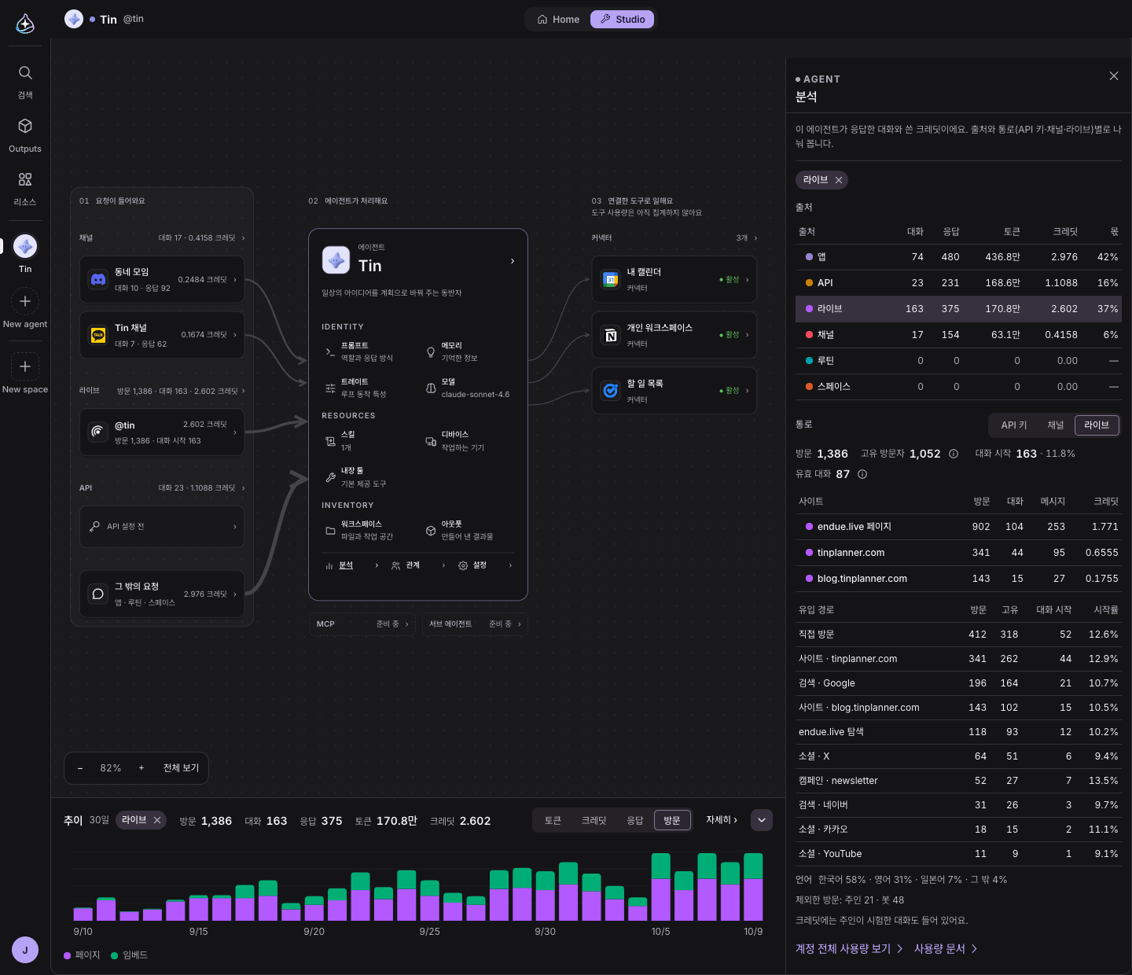Add a New agent with plus icon

pyautogui.click(x=25, y=301)
